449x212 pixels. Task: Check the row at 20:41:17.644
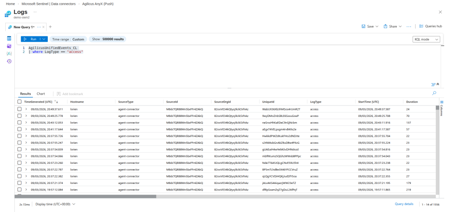[x=19, y=129]
